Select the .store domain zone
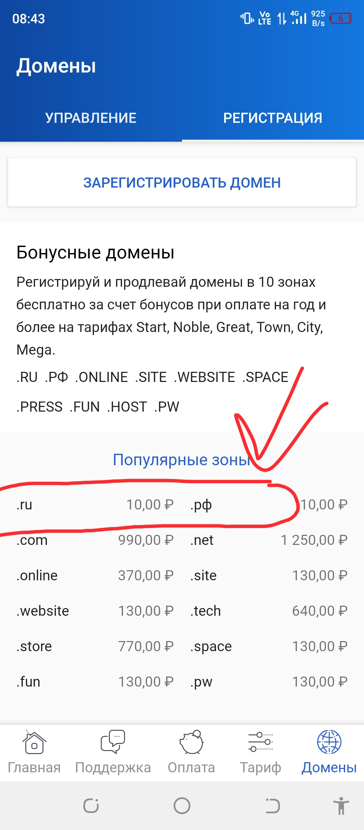 (x=94, y=646)
